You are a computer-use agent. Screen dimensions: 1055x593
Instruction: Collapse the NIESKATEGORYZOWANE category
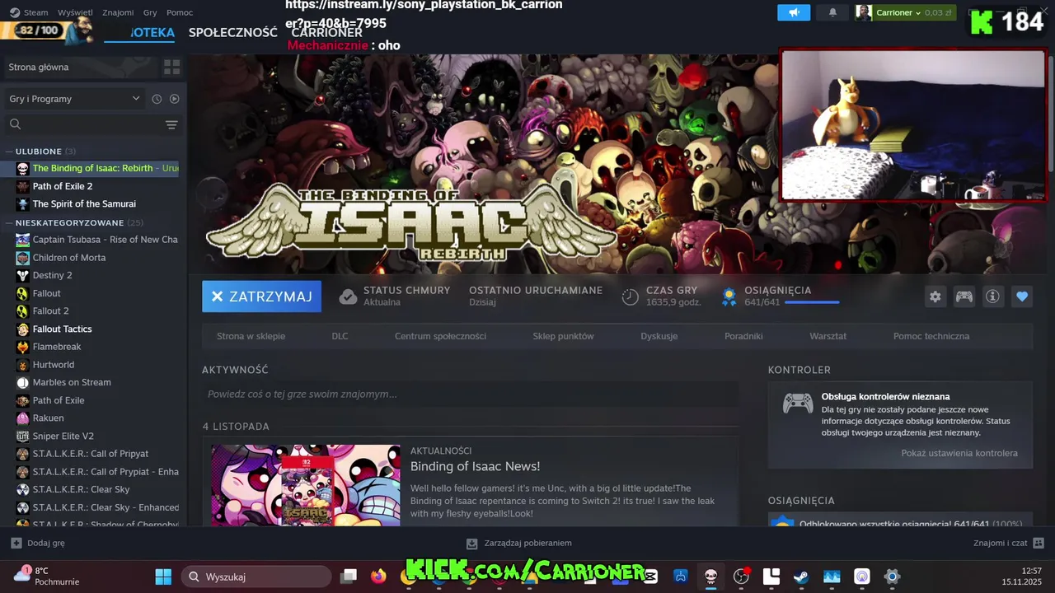pyautogui.click(x=69, y=222)
